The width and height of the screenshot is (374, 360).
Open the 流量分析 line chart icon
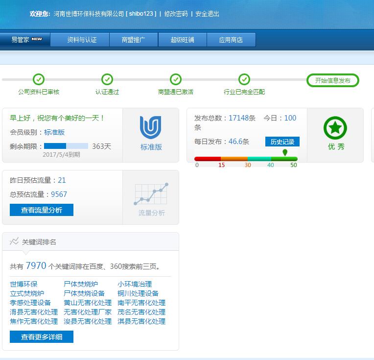(151, 194)
